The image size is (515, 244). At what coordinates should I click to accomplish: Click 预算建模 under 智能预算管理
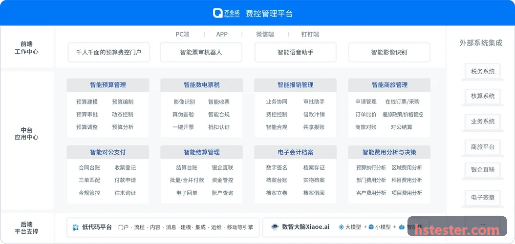pos(86,102)
